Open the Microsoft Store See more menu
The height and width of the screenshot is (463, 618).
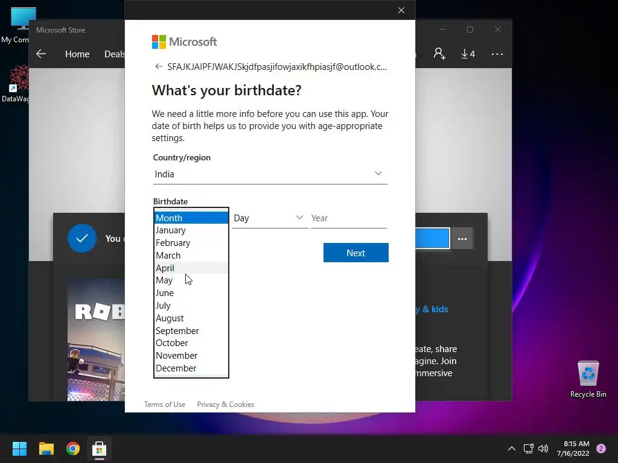(497, 54)
